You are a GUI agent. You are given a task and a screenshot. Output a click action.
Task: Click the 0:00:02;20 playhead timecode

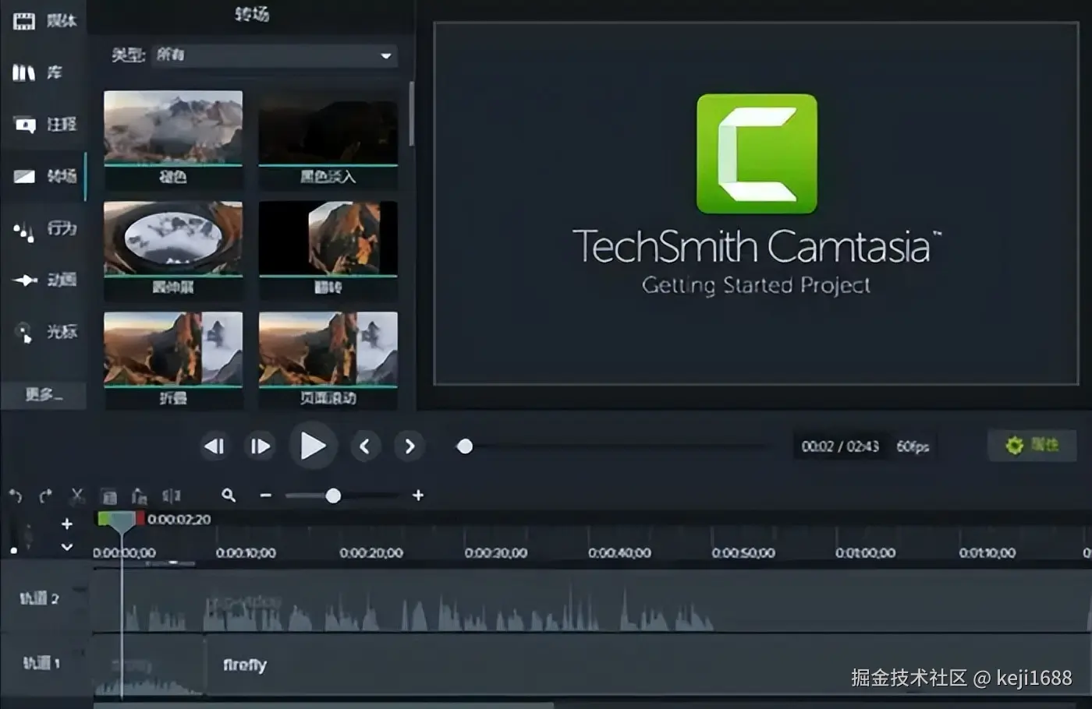coord(179,520)
